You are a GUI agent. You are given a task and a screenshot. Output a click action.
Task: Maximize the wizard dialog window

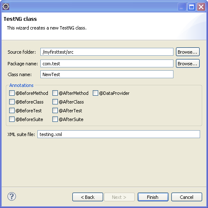click(x=191, y=7)
